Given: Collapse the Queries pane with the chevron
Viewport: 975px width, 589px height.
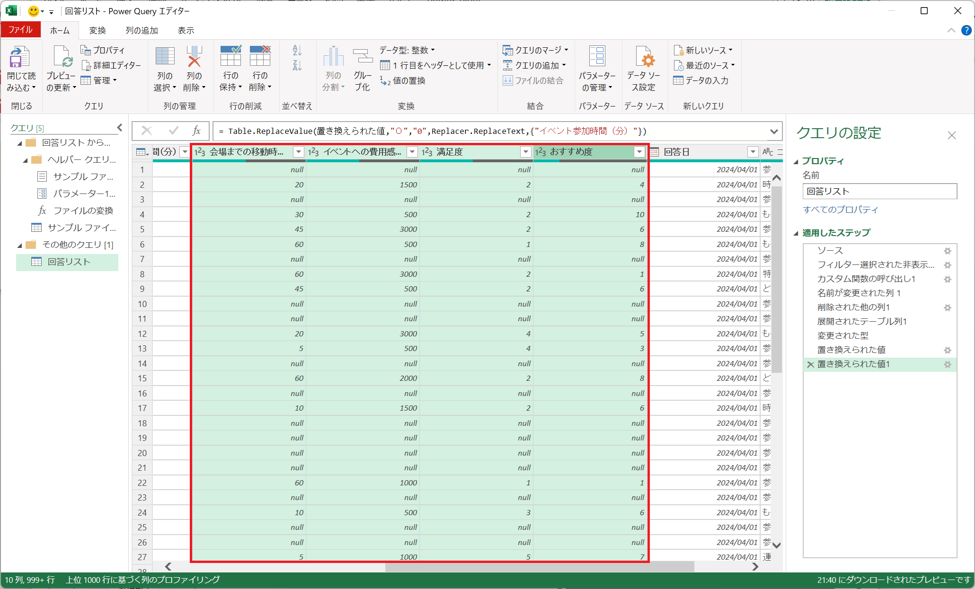Looking at the screenshot, I should point(120,128).
